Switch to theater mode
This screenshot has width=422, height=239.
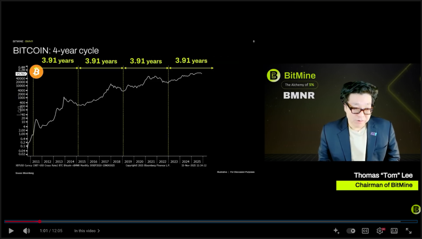coord(394,231)
